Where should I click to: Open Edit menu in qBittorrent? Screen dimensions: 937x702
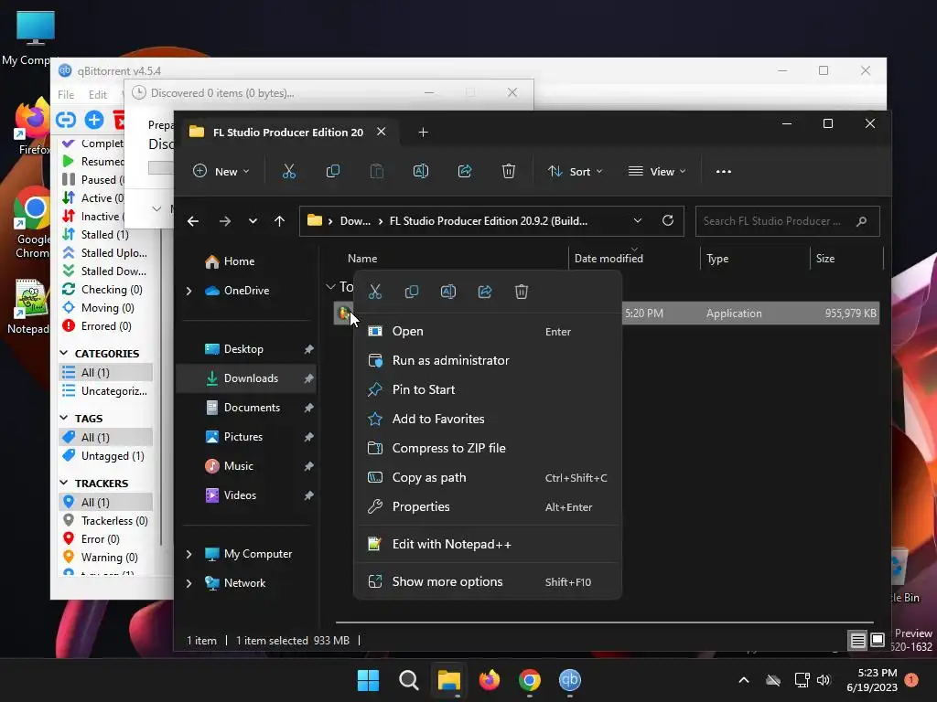tap(97, 94)
